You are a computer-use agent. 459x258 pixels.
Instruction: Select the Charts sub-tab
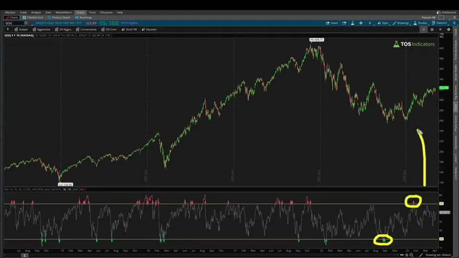(x=11, y=18)
